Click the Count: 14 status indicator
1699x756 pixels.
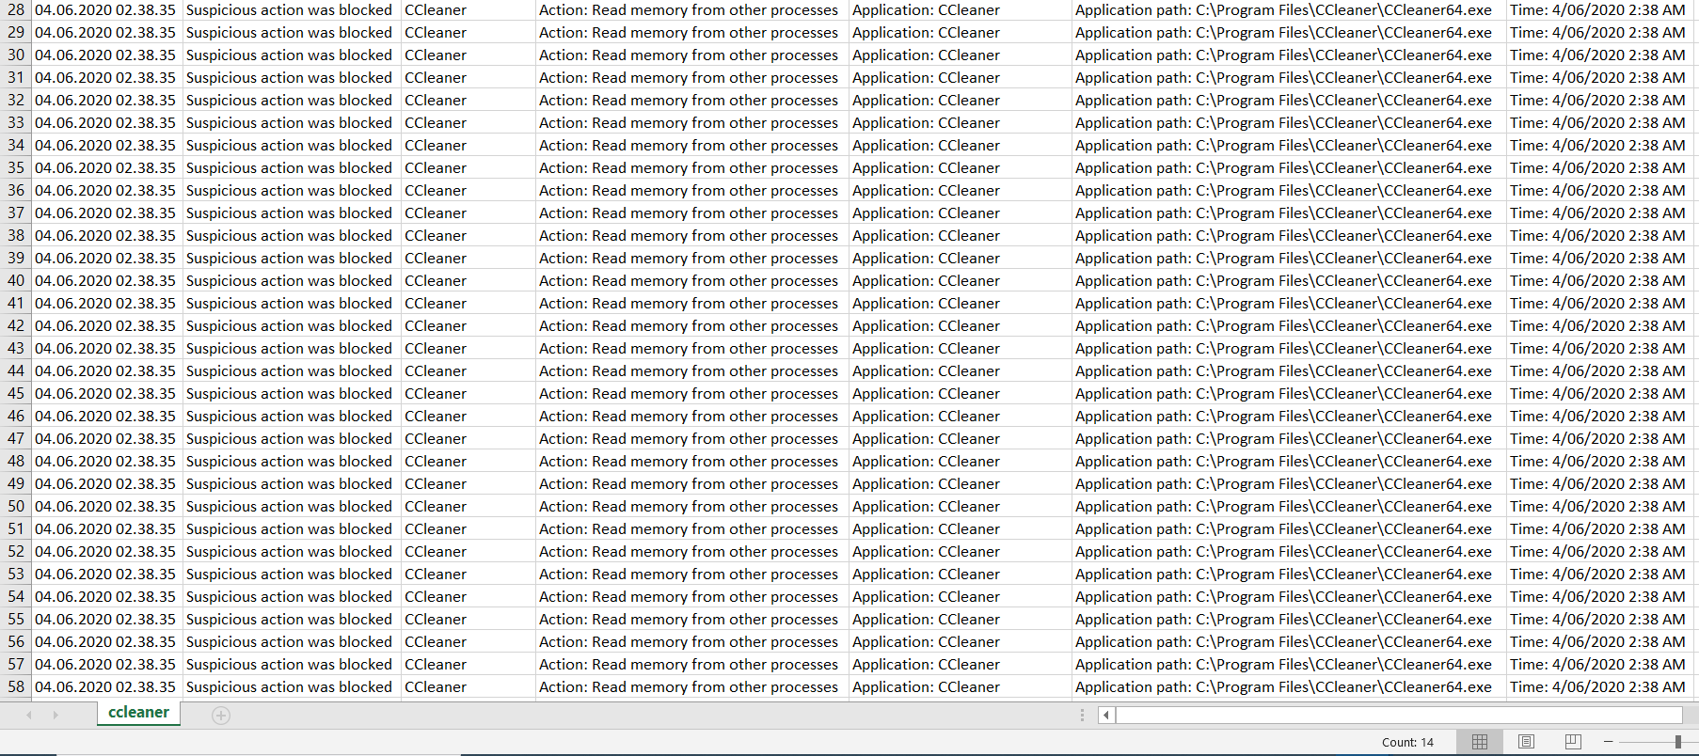[x=1407, y=742]
